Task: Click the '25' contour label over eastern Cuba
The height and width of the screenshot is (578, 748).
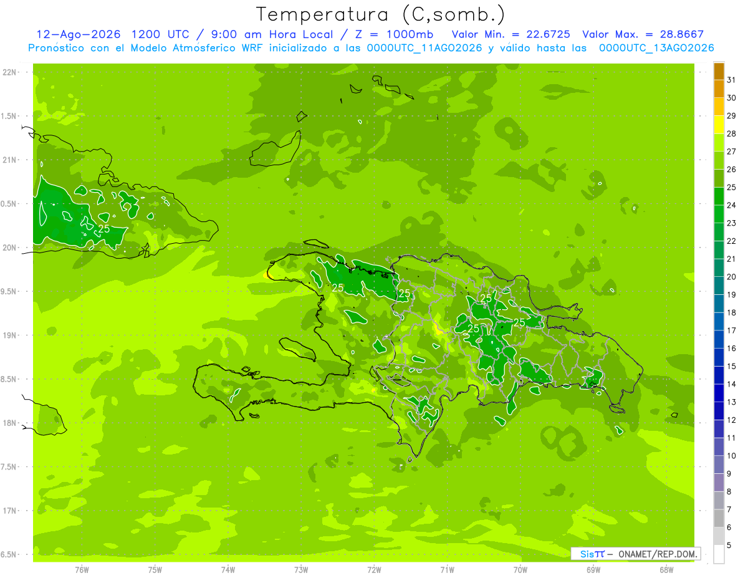Action: click(104, 229)
